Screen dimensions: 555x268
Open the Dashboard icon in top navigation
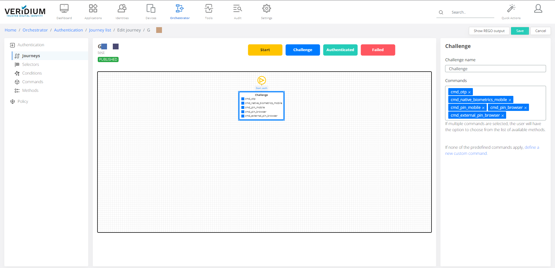coord(64,9)
